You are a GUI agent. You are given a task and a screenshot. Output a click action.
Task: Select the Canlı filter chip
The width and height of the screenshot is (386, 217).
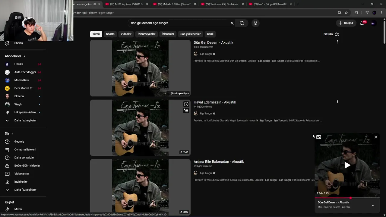click(x=210, y=34)
